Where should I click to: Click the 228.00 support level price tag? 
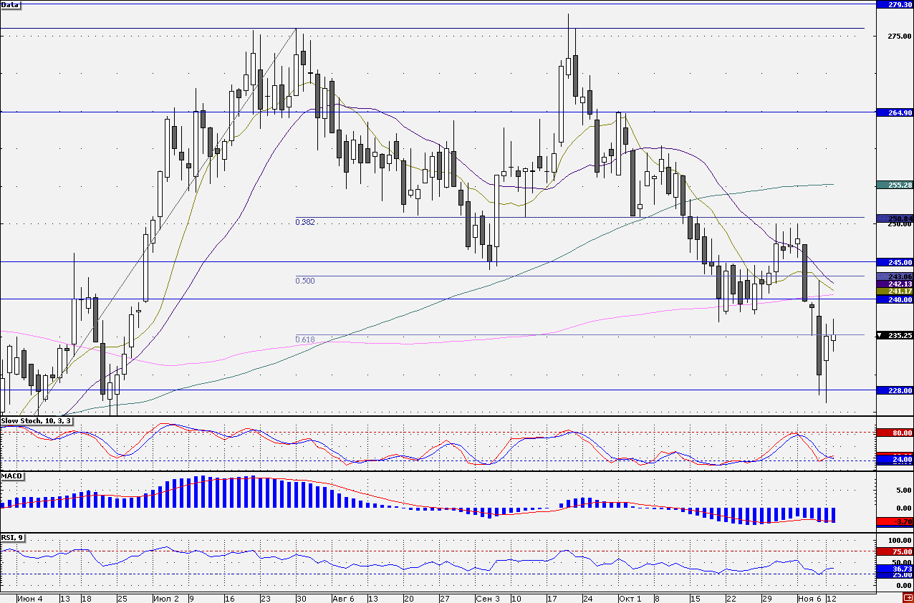pyautogui.click(x=894, y=390)
